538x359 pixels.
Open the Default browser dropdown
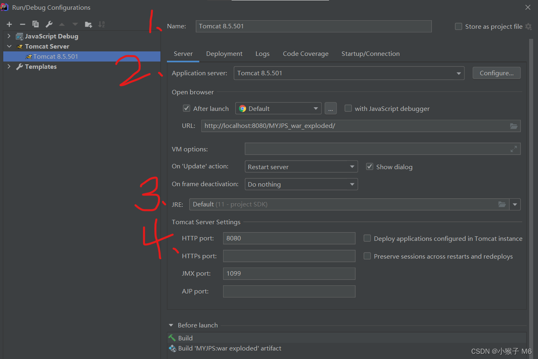(x=278, y=108)
